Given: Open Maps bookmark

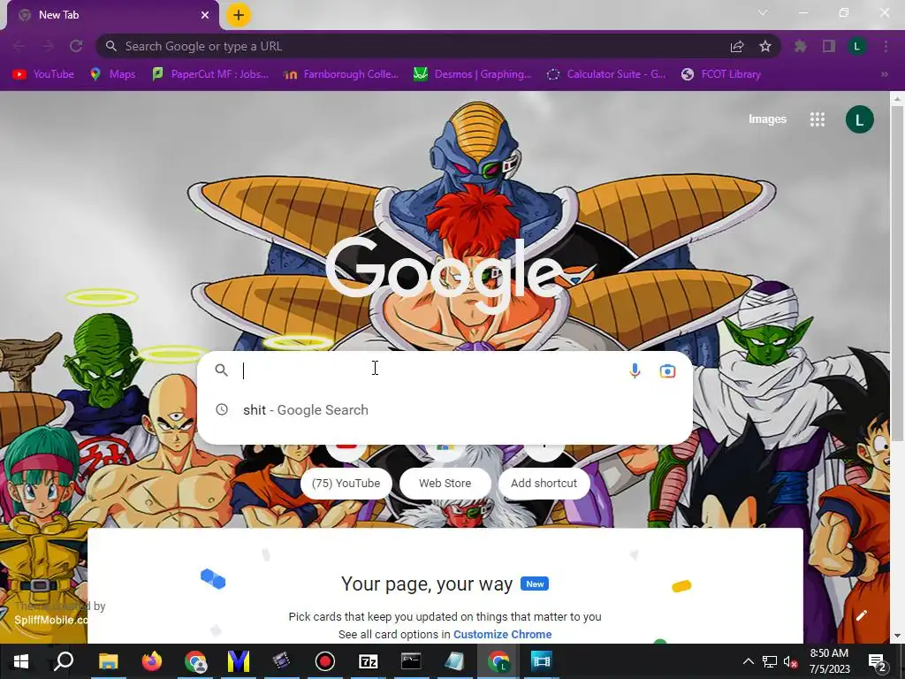Looking at the screenshot, I should (112, 74).
